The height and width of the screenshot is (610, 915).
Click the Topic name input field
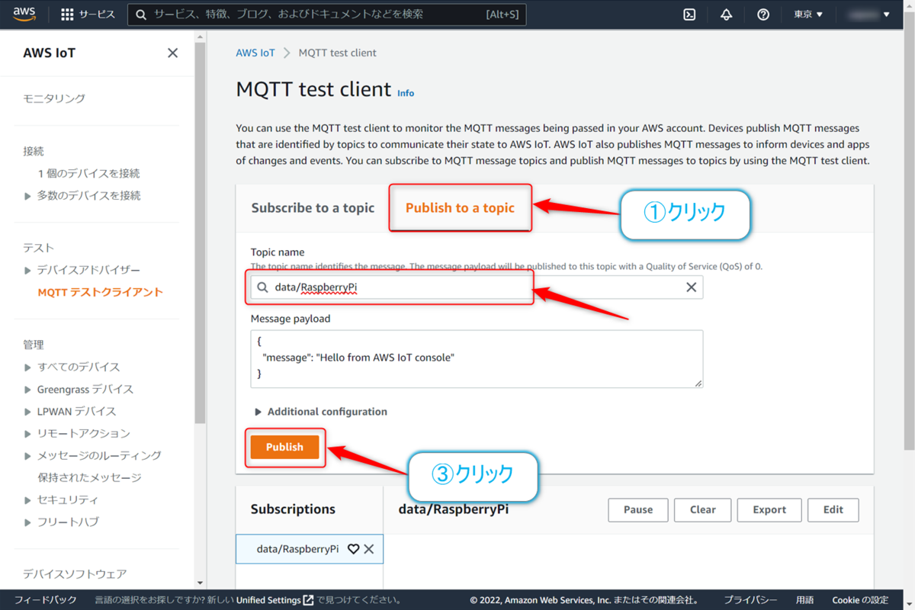coord(477,287)
